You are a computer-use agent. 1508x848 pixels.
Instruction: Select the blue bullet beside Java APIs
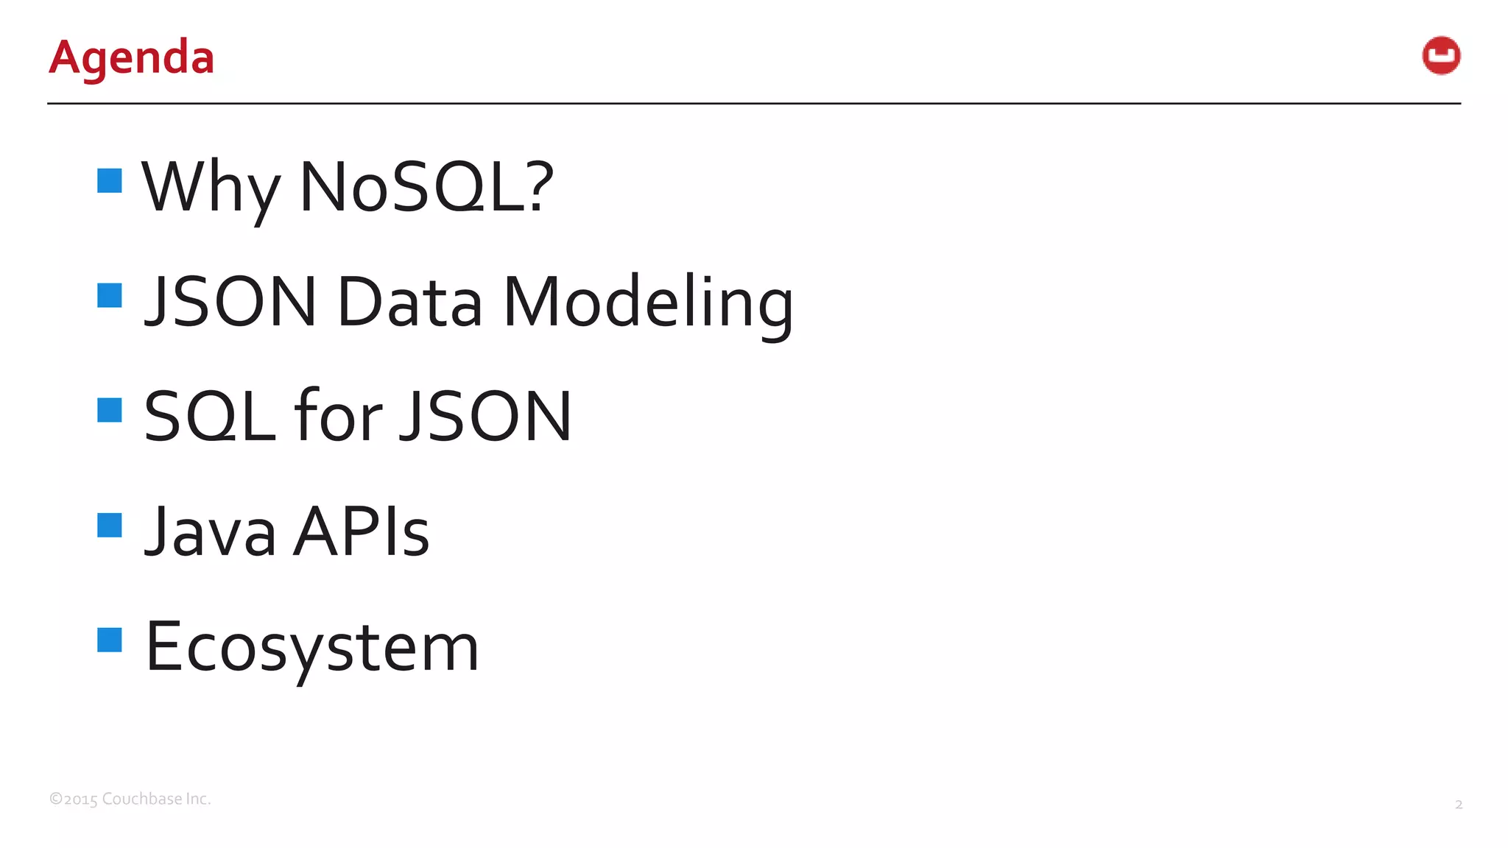click(x=110, y=525)
